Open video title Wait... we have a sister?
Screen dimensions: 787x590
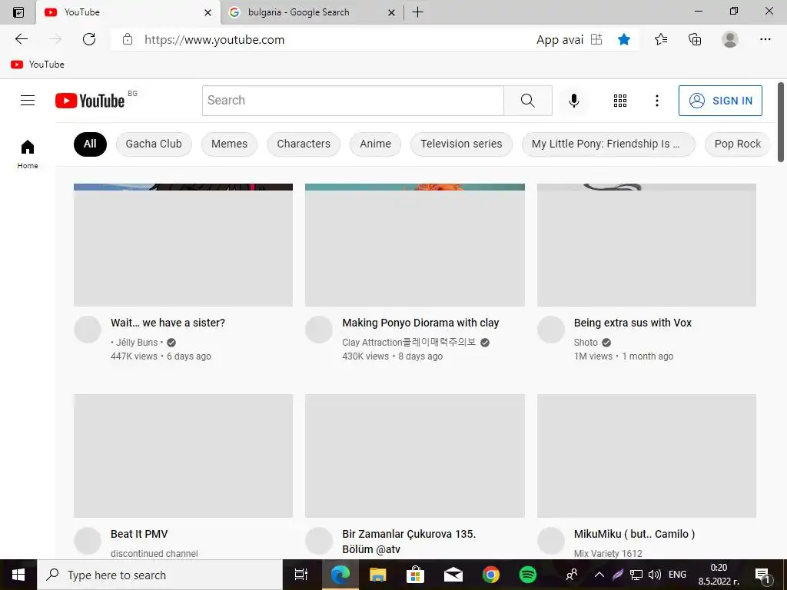(168, 323)
